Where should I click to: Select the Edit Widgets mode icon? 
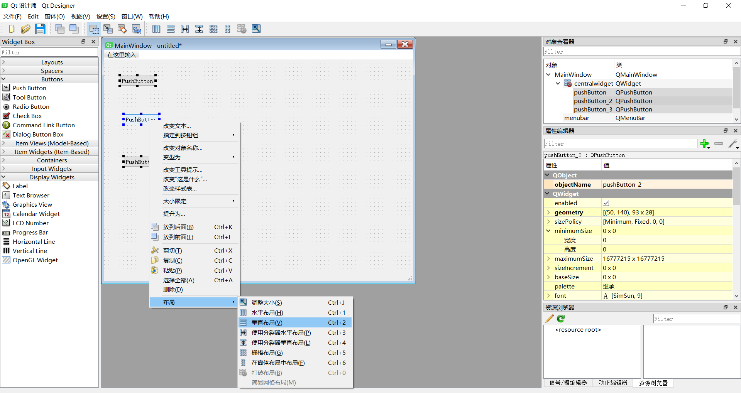click(94, 29)
